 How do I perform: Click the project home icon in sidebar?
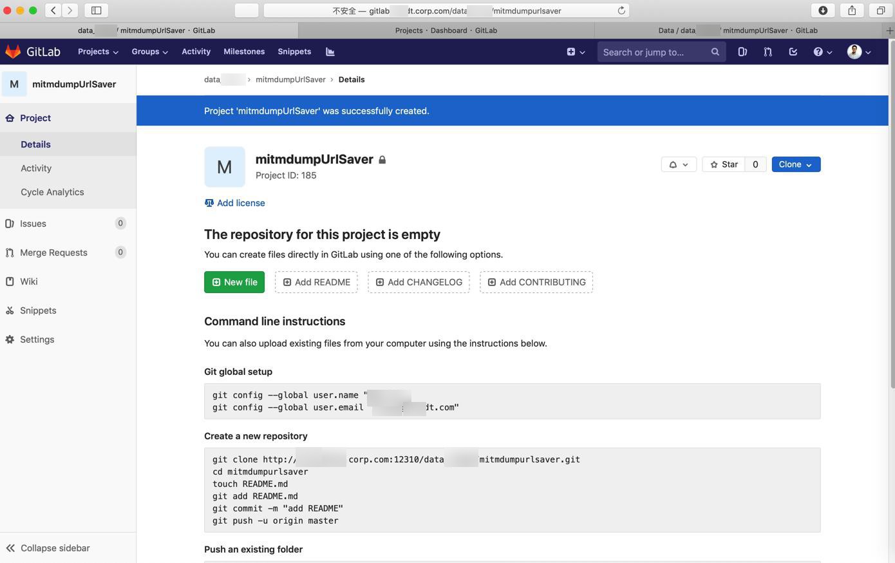click(10, 118)
